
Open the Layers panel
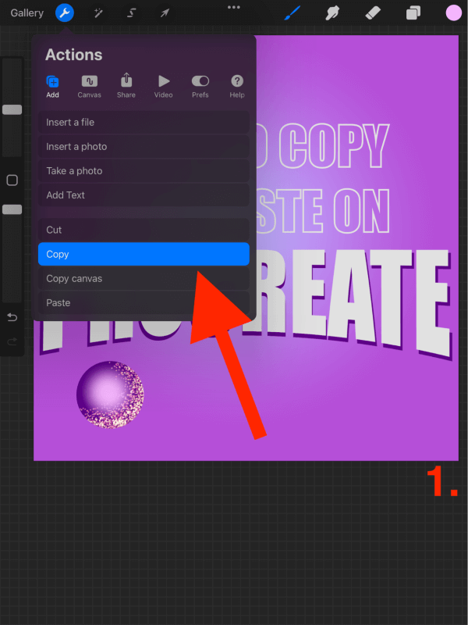tap(413, 12)
